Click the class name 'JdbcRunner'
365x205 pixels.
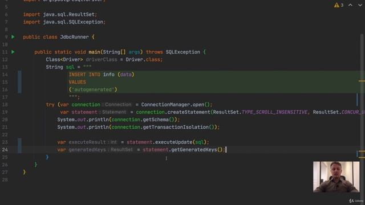coord(74,37)
